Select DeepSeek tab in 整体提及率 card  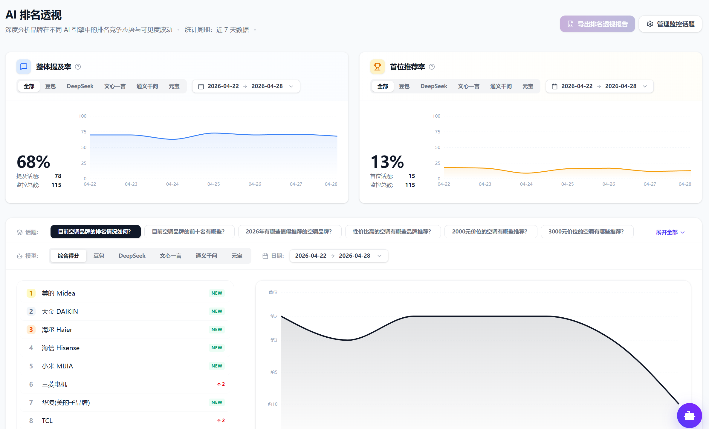[80, 86]
